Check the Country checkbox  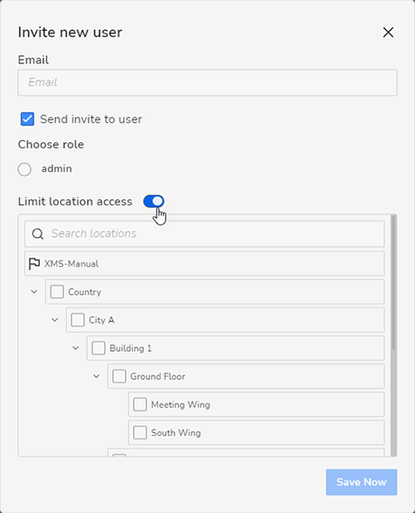coord(57,291)
